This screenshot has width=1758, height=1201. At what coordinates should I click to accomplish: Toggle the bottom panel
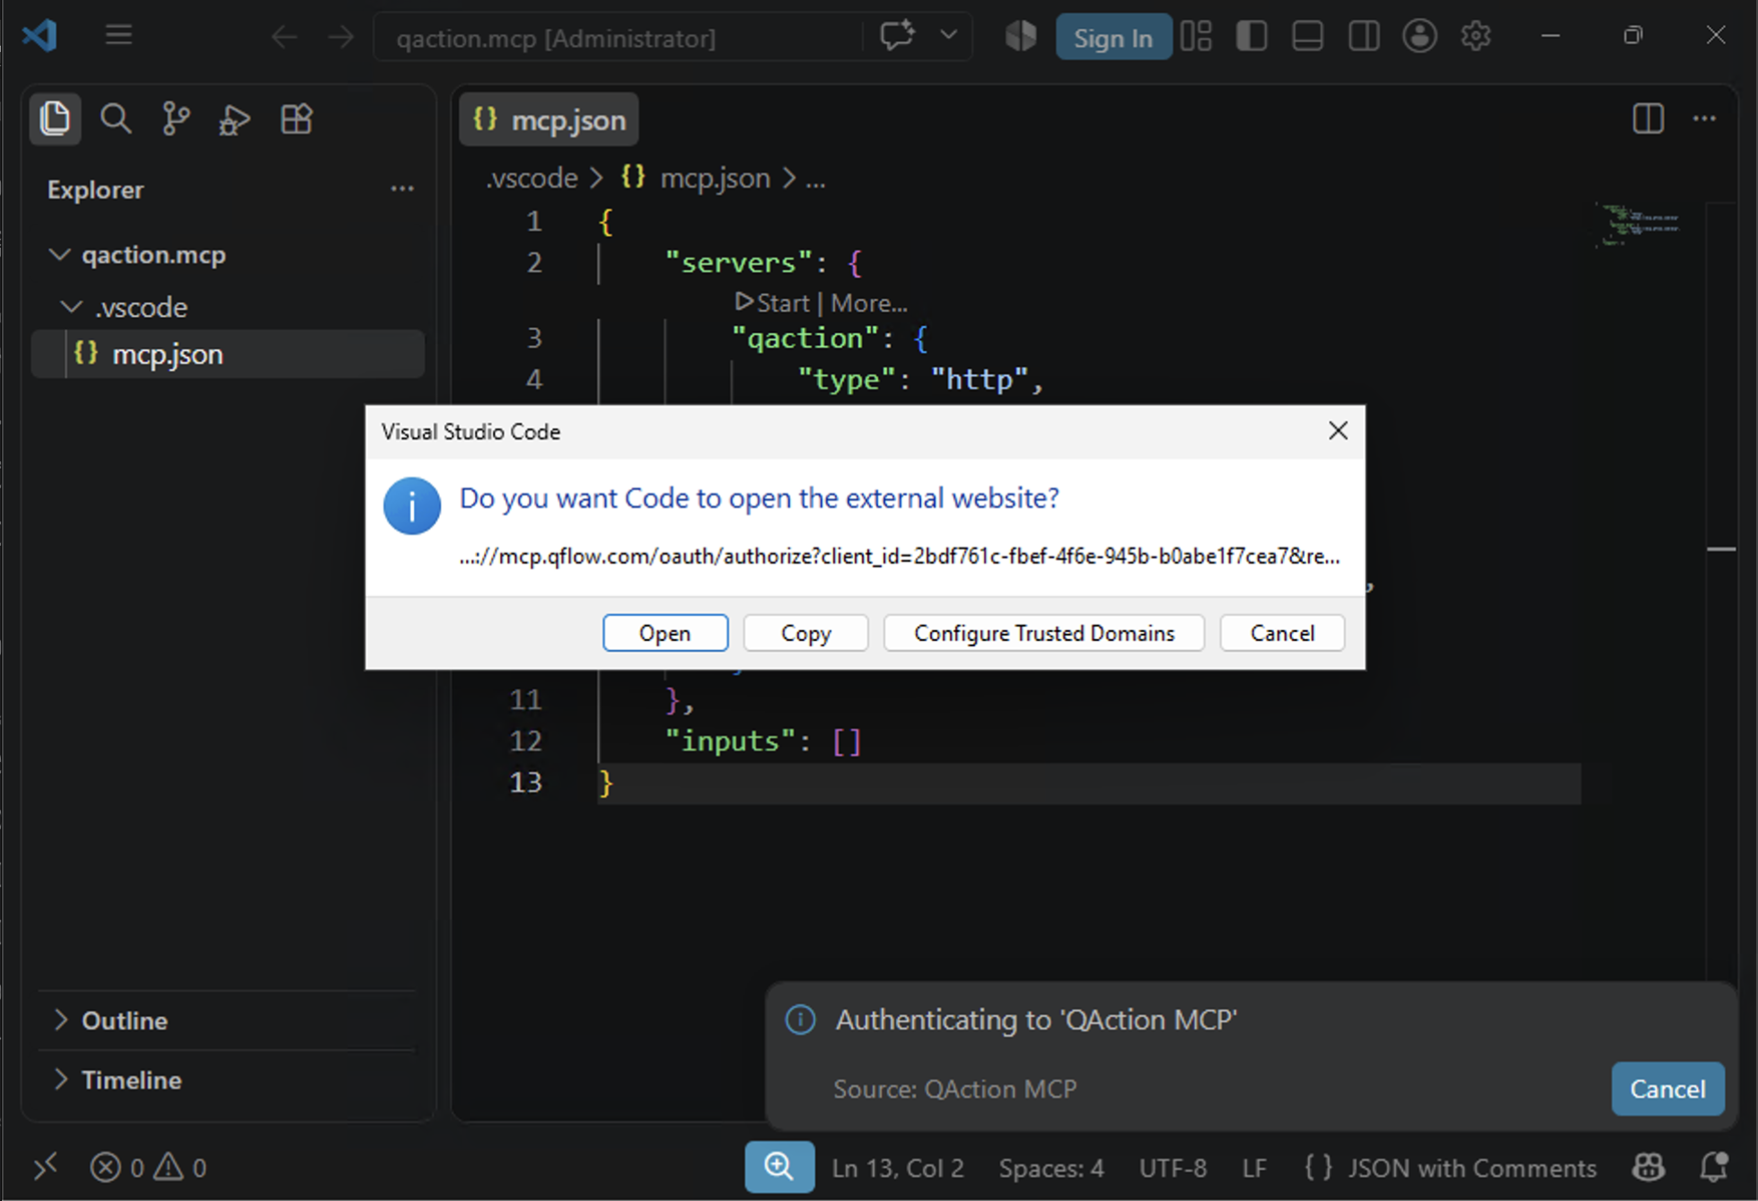point(1307,36)
